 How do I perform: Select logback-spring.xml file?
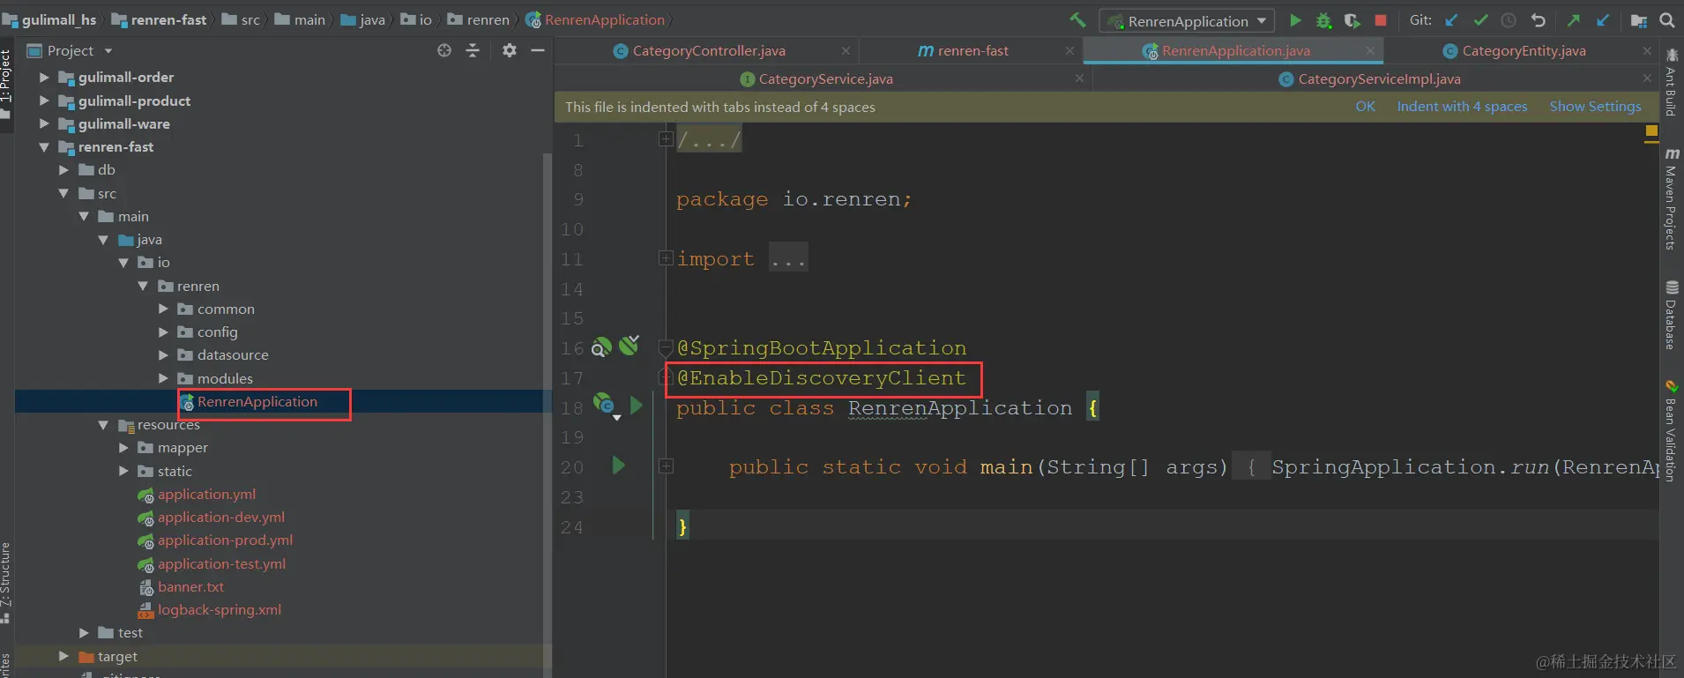click(219, 610)
